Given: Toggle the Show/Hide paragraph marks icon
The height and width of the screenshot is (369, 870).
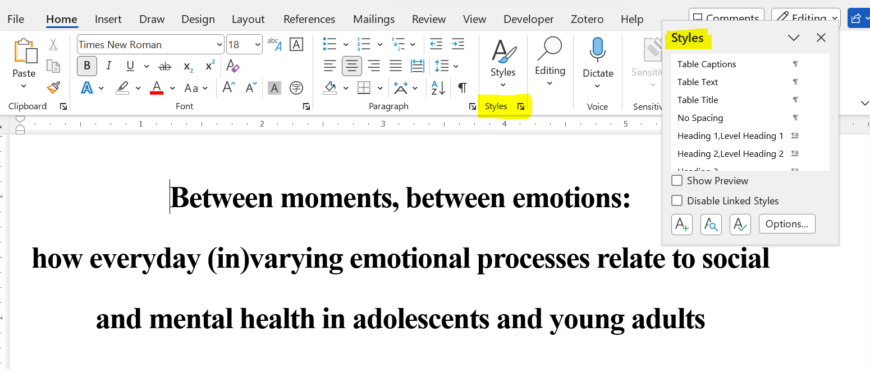Looking at the screenshot, I should tap(462, 88).
